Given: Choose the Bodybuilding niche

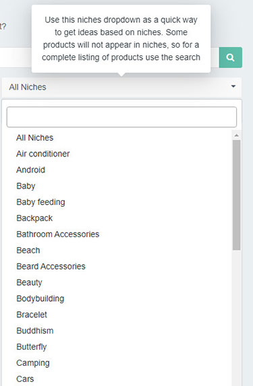Looking at the screenshot, I should pos(40,298).
